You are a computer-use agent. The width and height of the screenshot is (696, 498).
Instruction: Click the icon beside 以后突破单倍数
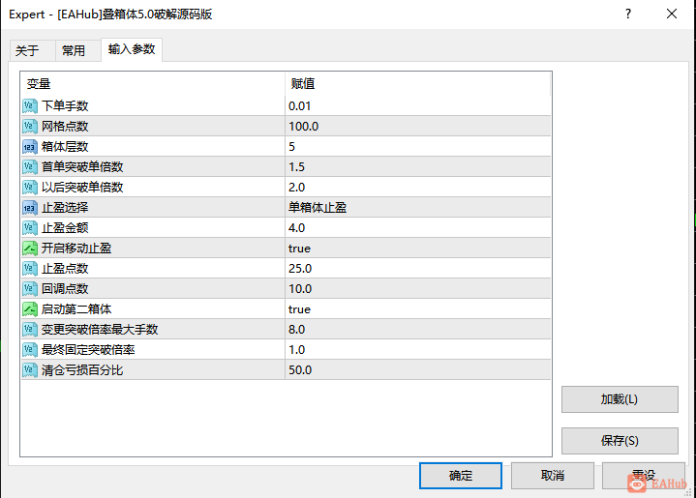(30, 188)
